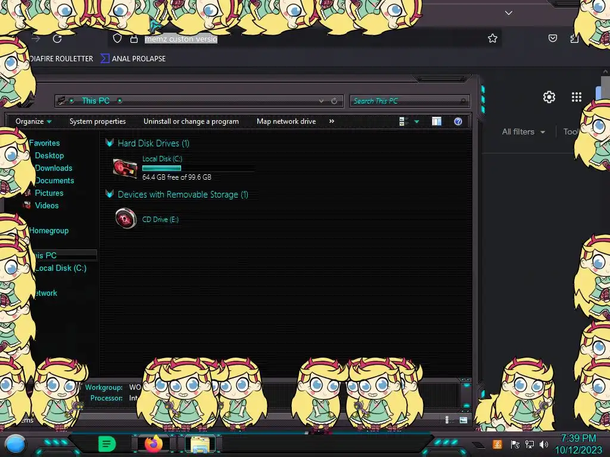Switch to large icons view in status bar
This screenshot has width=610, height=457.
pos(463,420)
